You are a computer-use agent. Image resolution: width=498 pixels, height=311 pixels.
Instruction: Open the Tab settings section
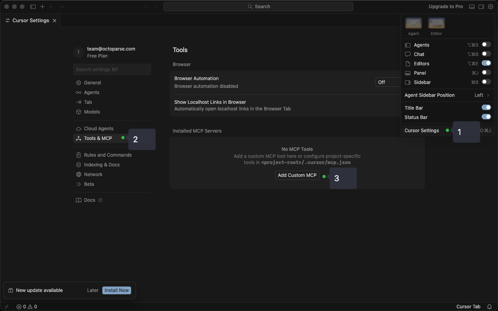pos(112,102)
